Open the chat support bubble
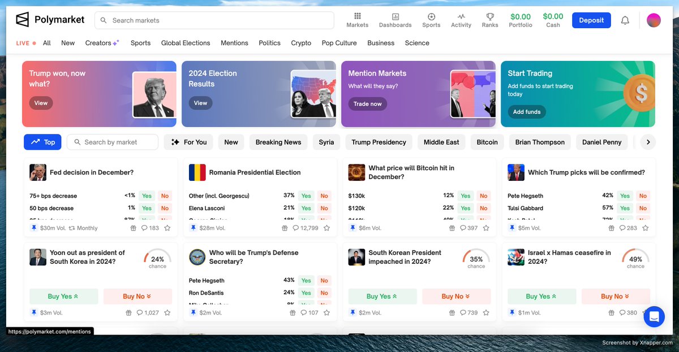 click(x=654, y=317)
